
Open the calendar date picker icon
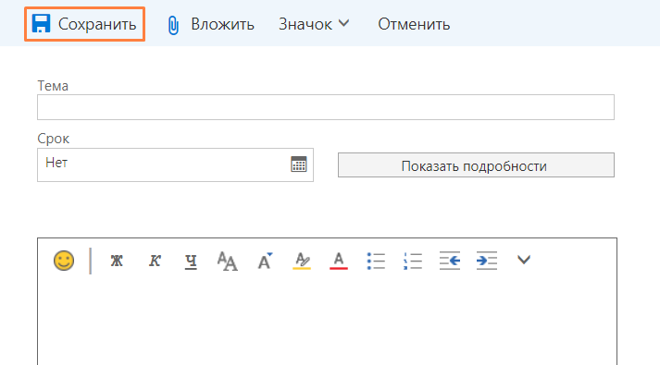[x=299, y=164]
